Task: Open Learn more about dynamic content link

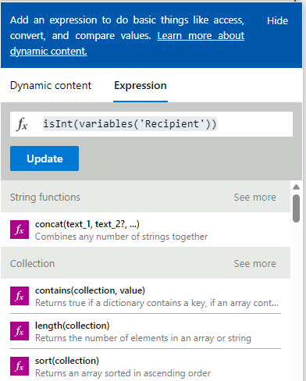Action: point(127,43)
